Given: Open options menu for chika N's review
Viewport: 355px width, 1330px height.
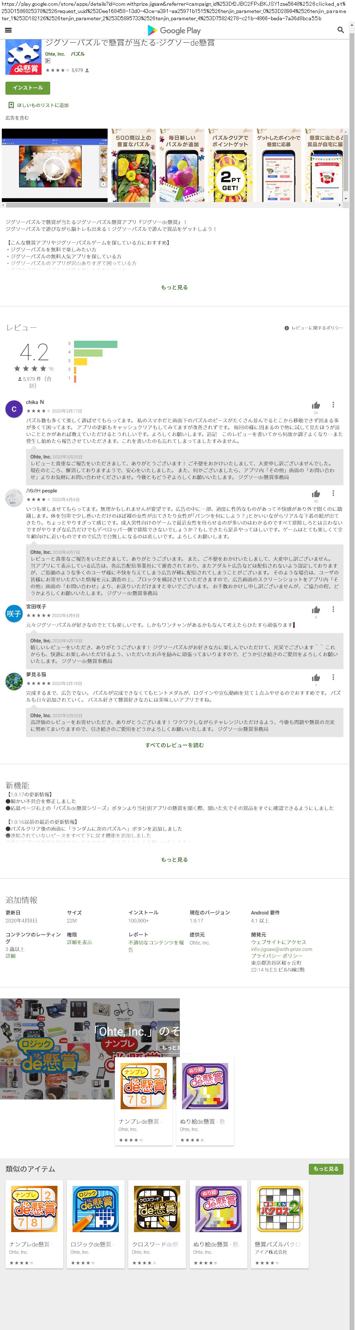Looking at the screenshot, I should 333,405.
